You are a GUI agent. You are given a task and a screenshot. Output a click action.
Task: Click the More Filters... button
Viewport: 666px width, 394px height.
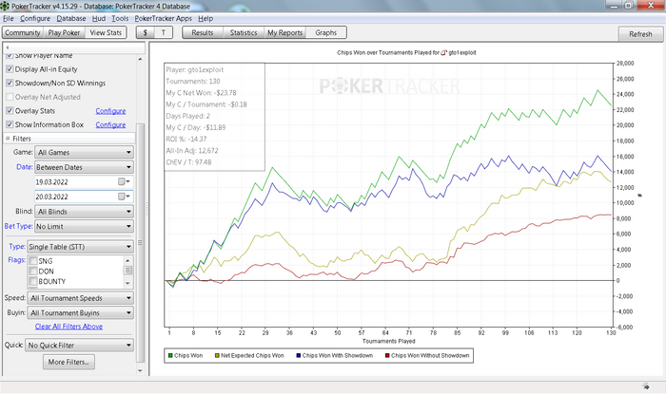point(69,362)
